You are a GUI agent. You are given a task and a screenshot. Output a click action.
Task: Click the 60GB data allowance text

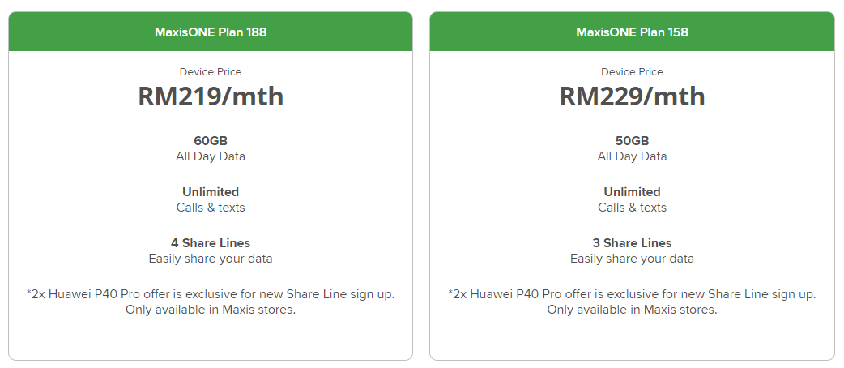(211, 141)
